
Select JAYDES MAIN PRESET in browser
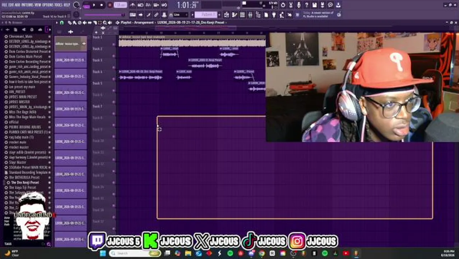23,97
